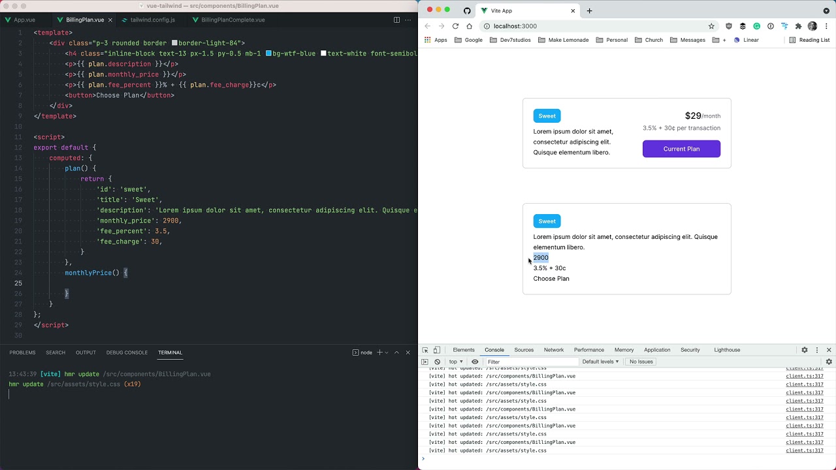The height and width of the screenshot is (470, 836).
Task: Click the Choose Plan button
Action: [x=551, y=279]
